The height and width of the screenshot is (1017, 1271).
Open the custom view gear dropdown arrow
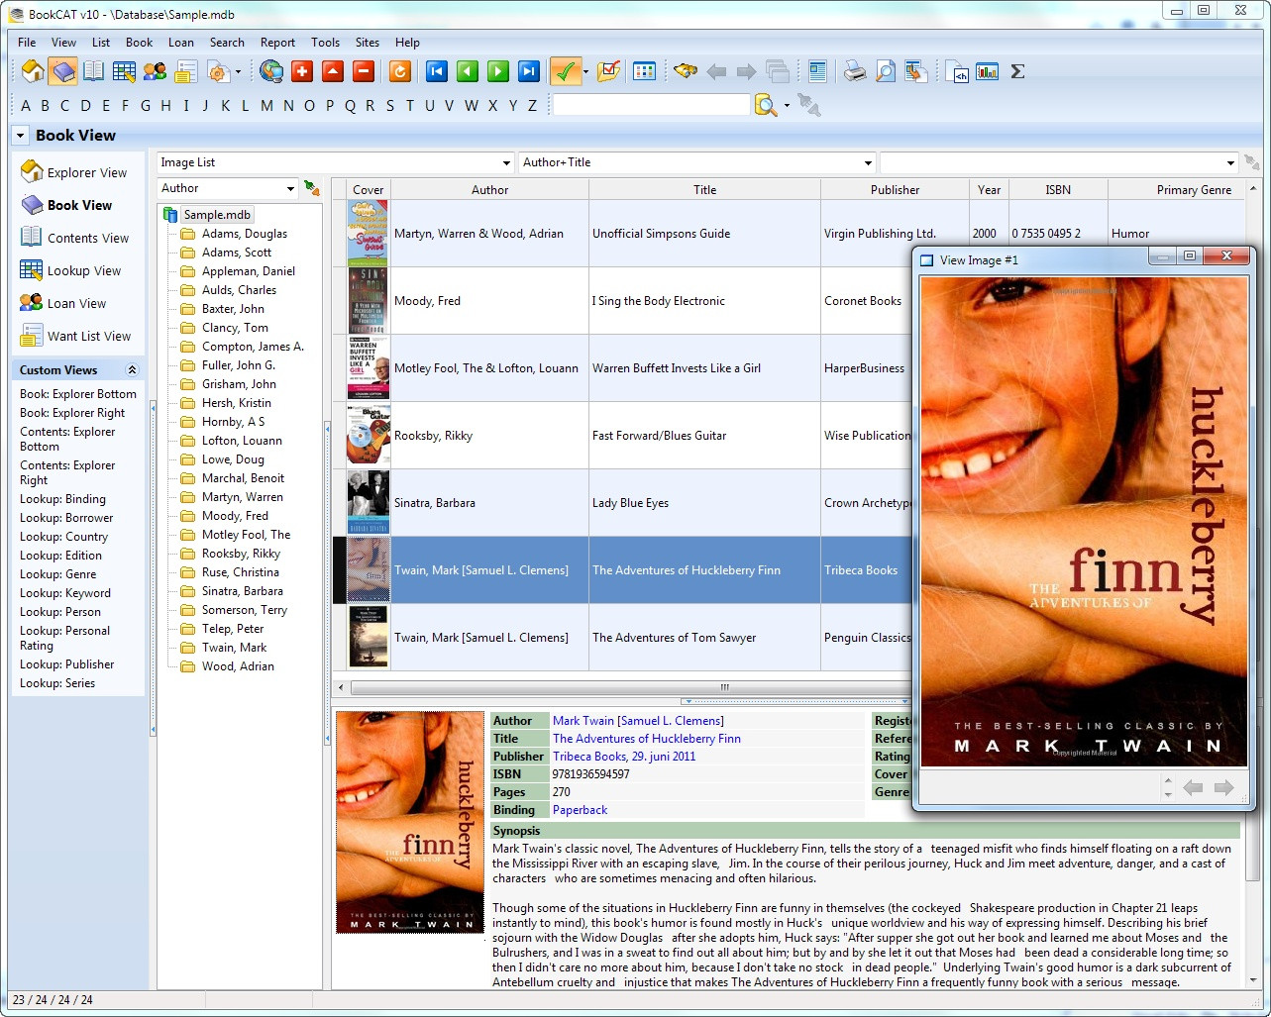pyautogui.click(x=238, y=71)
